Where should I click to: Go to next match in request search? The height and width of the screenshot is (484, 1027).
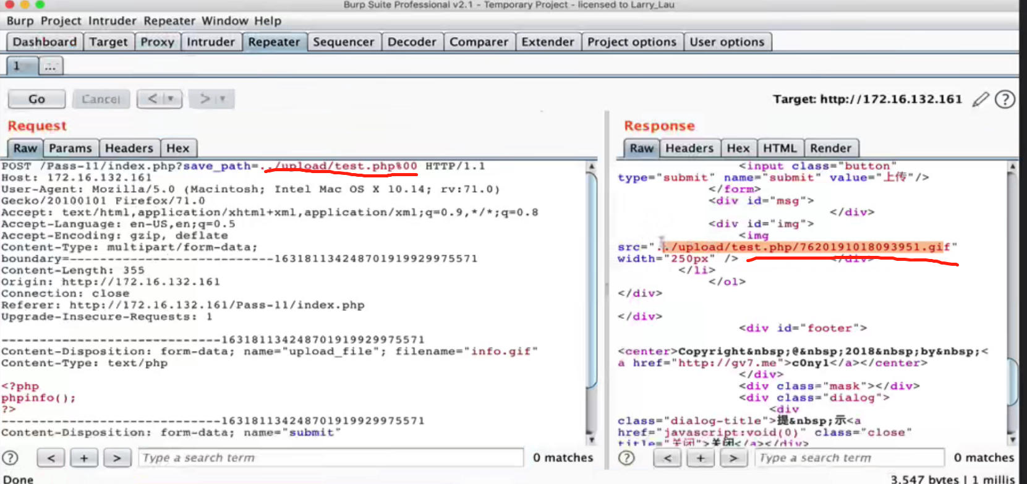coord(117,458)
